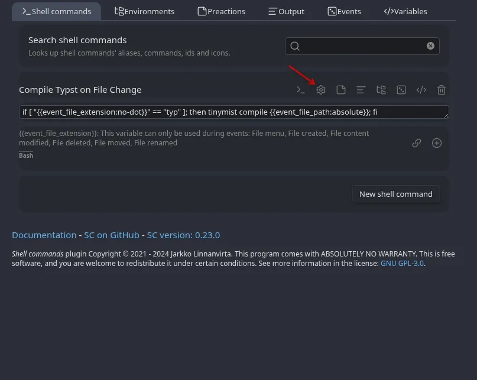Open the icon picker for the command
The image size is (477, 380).
click(x=401, y=89)
